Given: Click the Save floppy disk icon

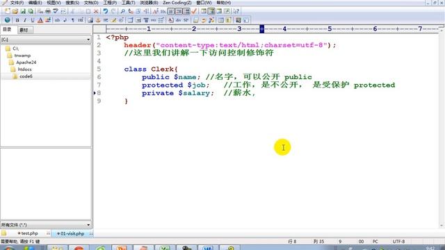Looking at the screenshot, I should (x=23, y=11).
